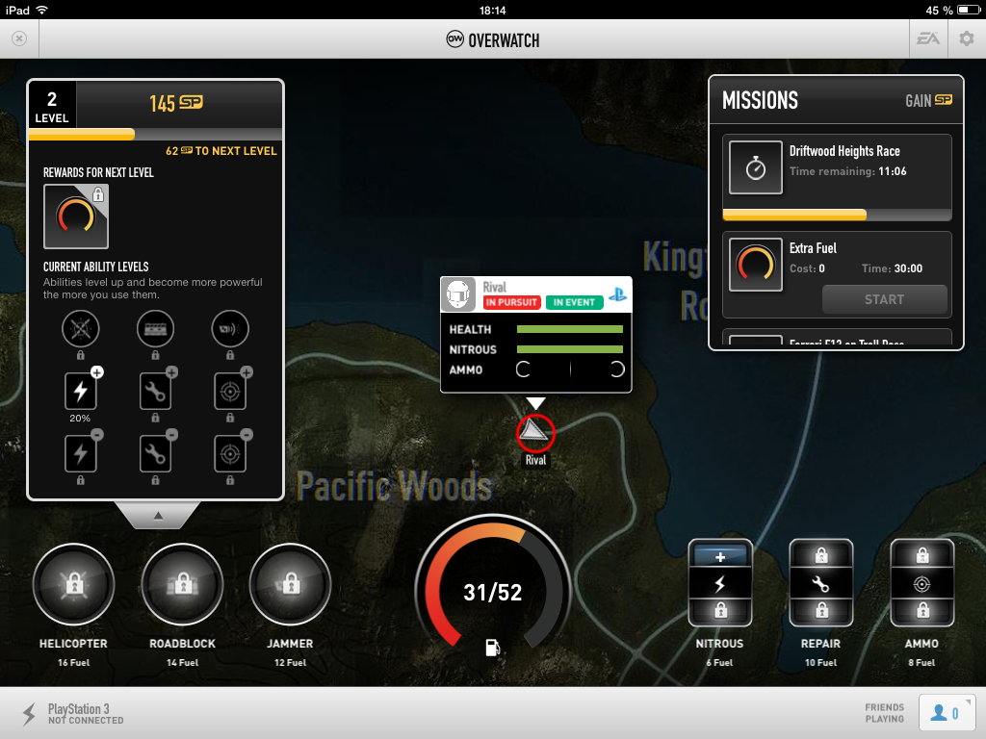Tap the EA logo button
986x739 pixels.
928,39
